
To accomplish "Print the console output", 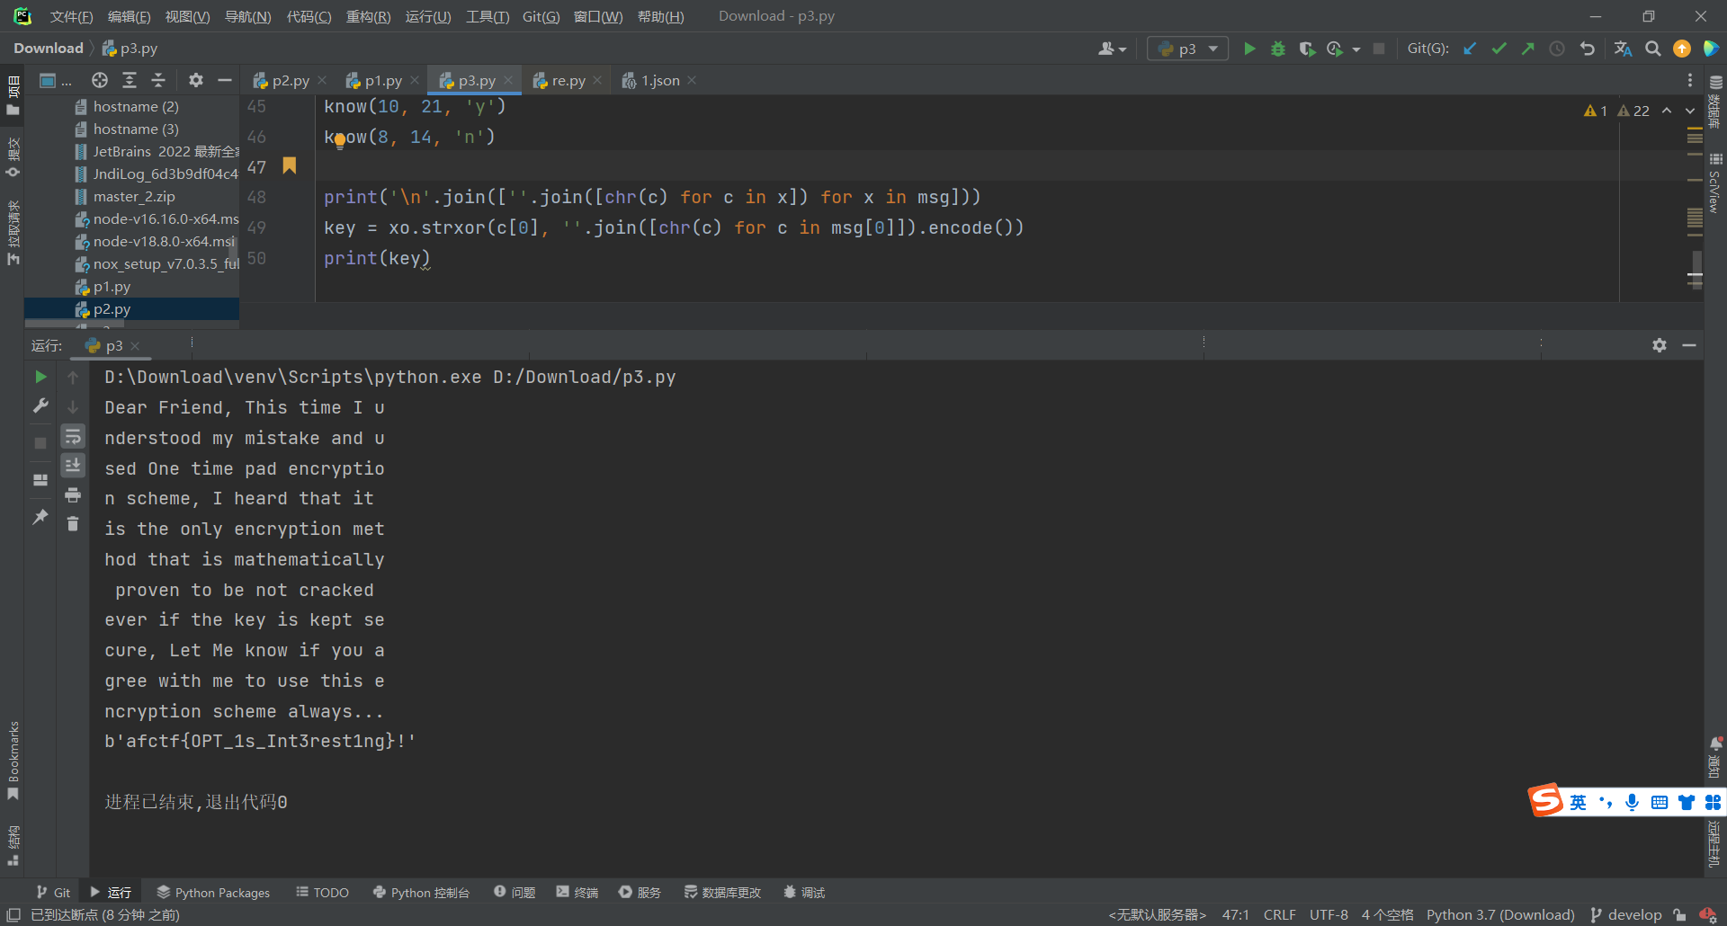I will pyautogui.click(x=73, y=495).
